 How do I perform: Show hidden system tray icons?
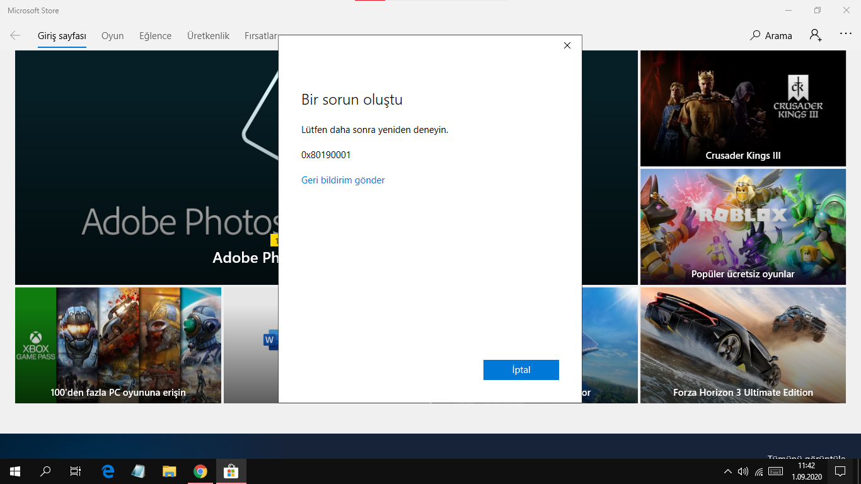tap(728, 471)
